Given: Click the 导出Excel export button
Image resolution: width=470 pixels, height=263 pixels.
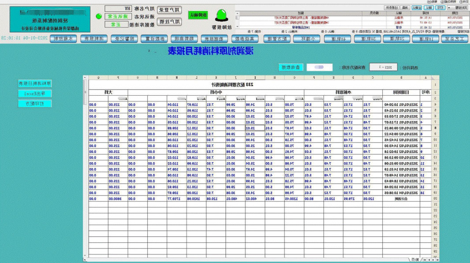Looking at the screenshot, I should coord(34,94).
